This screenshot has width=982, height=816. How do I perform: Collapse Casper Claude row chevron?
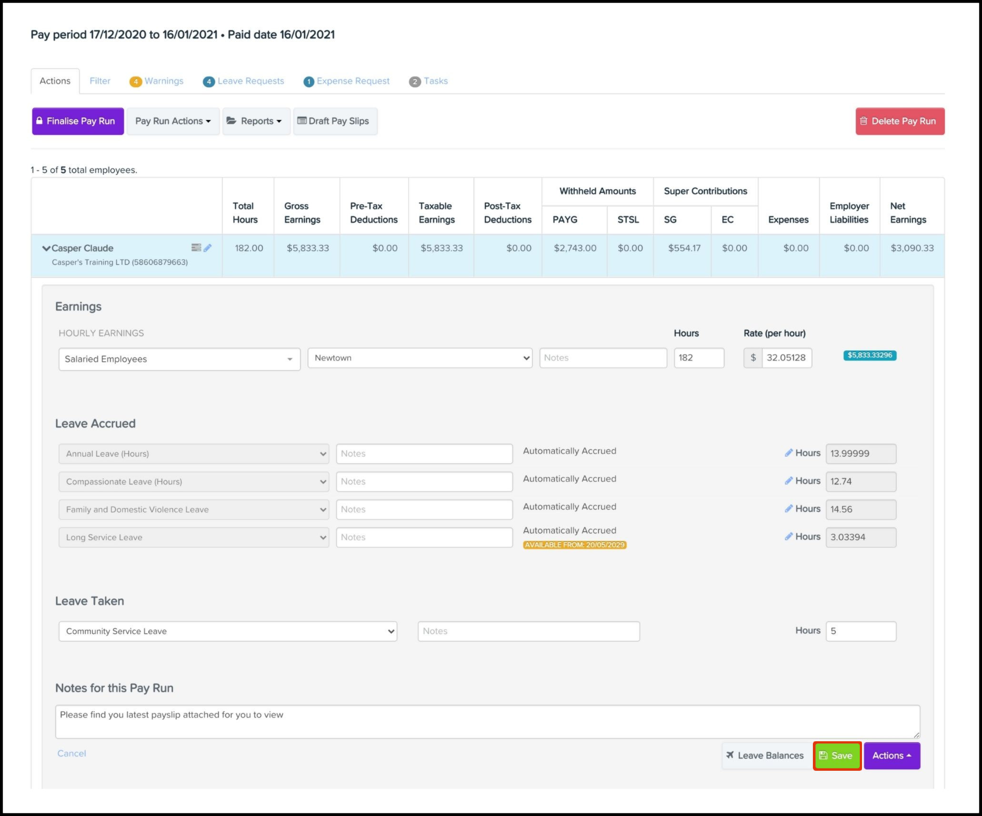[46, 248]
